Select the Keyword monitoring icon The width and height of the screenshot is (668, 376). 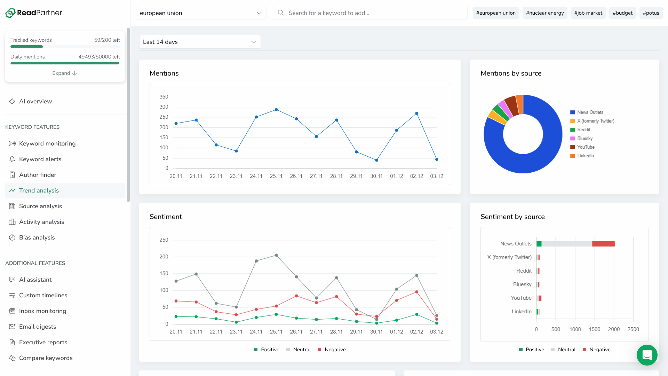pyautogui.click(x=12, y=143)
